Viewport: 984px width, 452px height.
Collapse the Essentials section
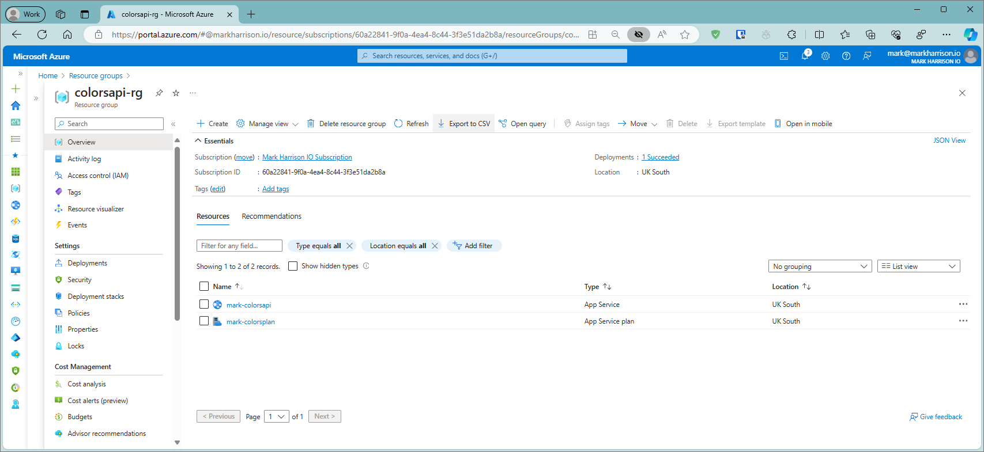(198, 140)
